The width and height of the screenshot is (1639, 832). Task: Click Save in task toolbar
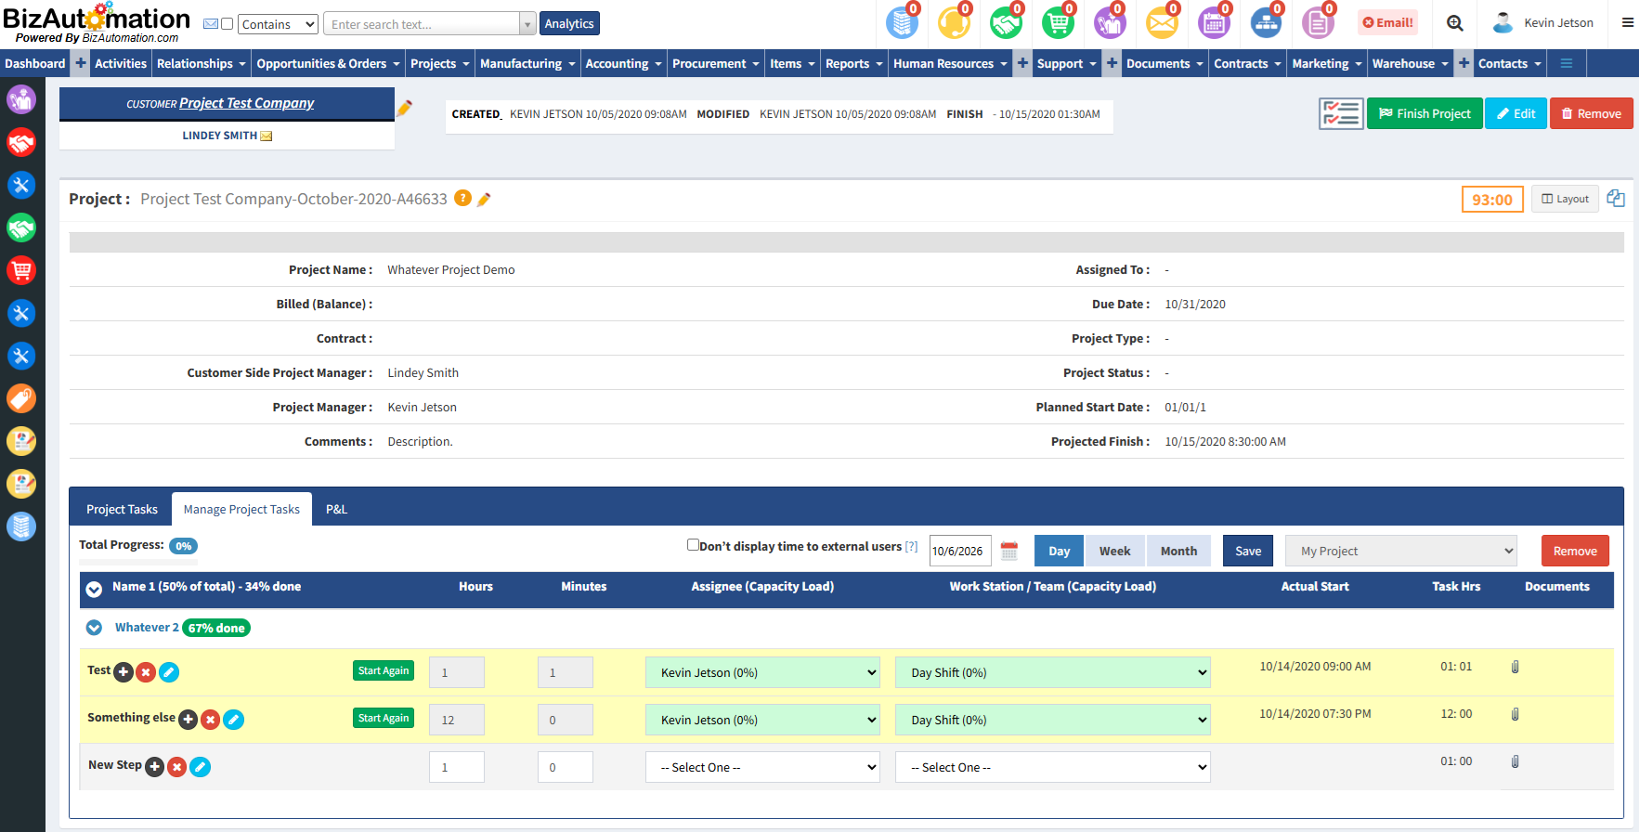coord(1248,551)
